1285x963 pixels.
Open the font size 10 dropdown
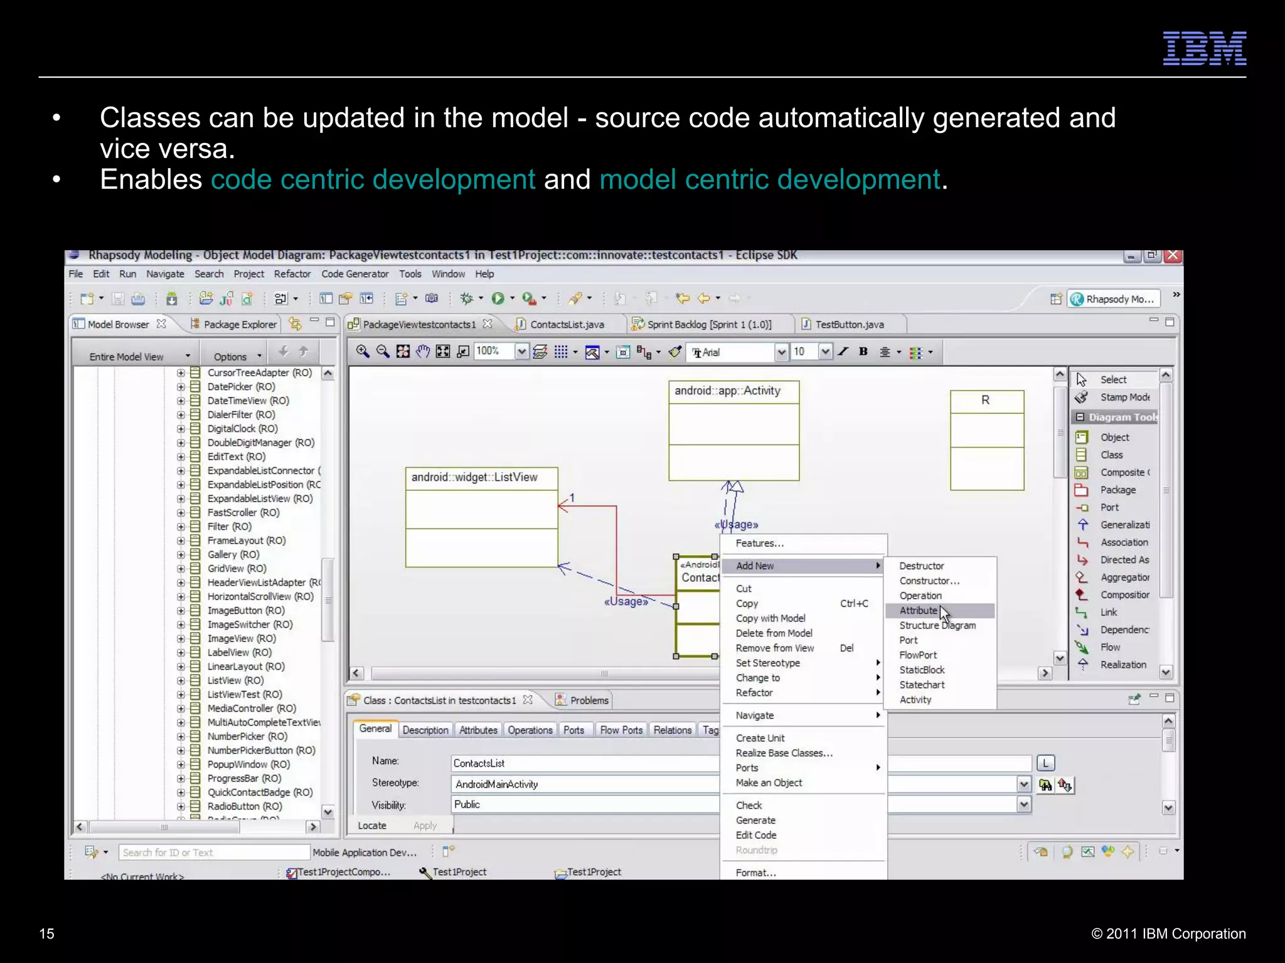826,352
